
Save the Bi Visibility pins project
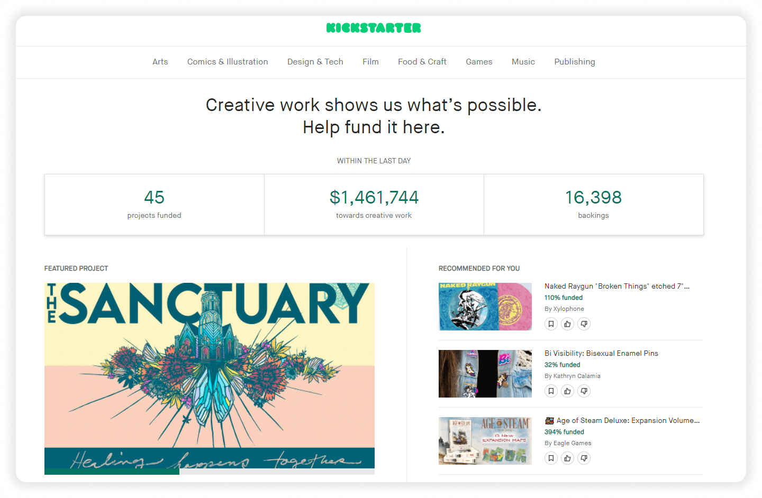click(551, 391)
